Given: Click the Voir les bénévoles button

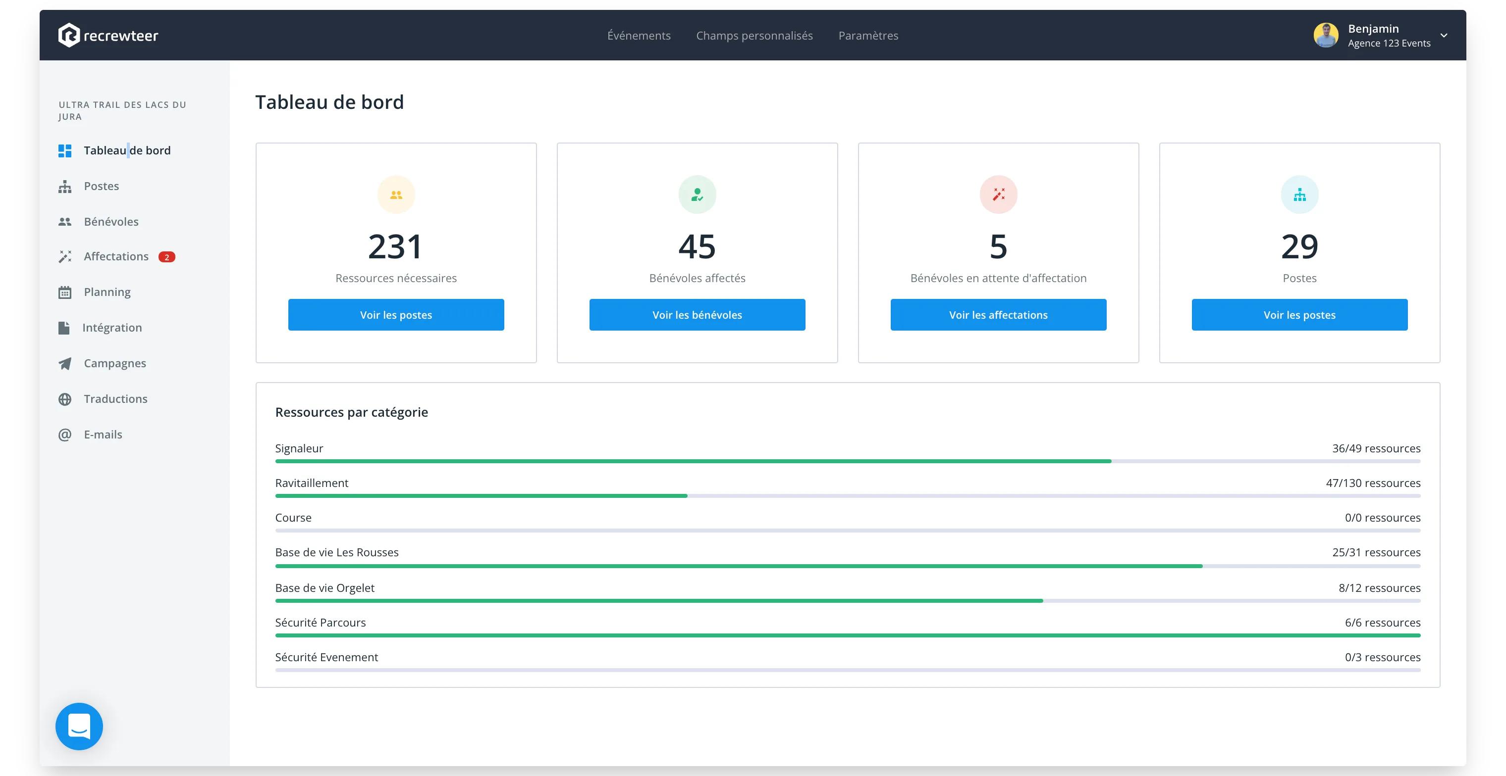Looking at the screenshot, I should pyautogui.click(x=697, y=315).
